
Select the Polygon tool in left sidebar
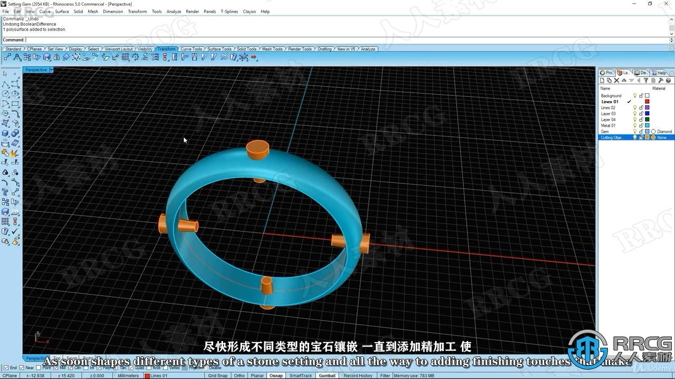click(x=5, y=113)
